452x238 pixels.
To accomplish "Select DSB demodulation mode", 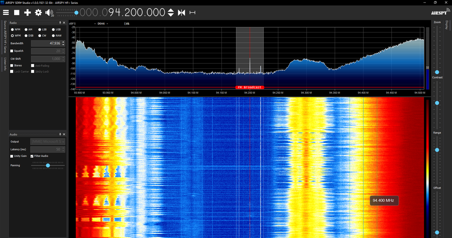I will [29, 36].
